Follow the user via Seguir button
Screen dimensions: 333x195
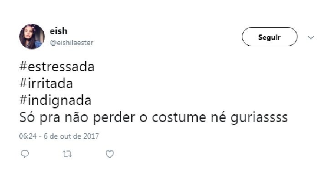[x=270, y=37]
